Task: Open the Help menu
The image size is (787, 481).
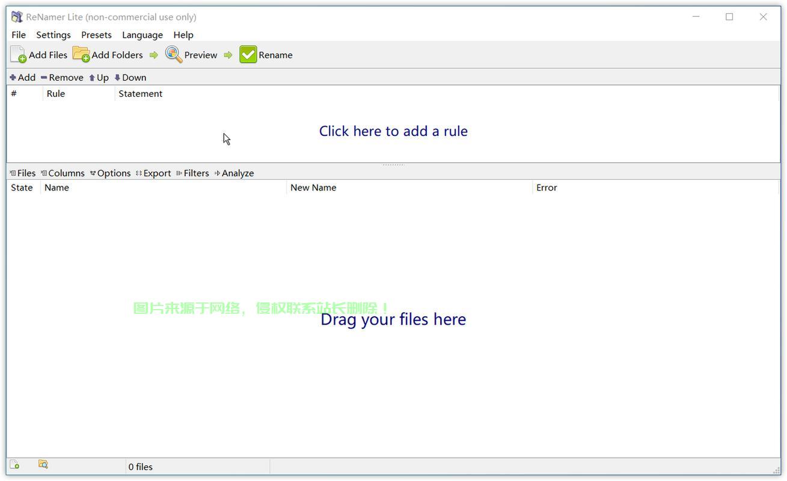Action: click(183, 35)
